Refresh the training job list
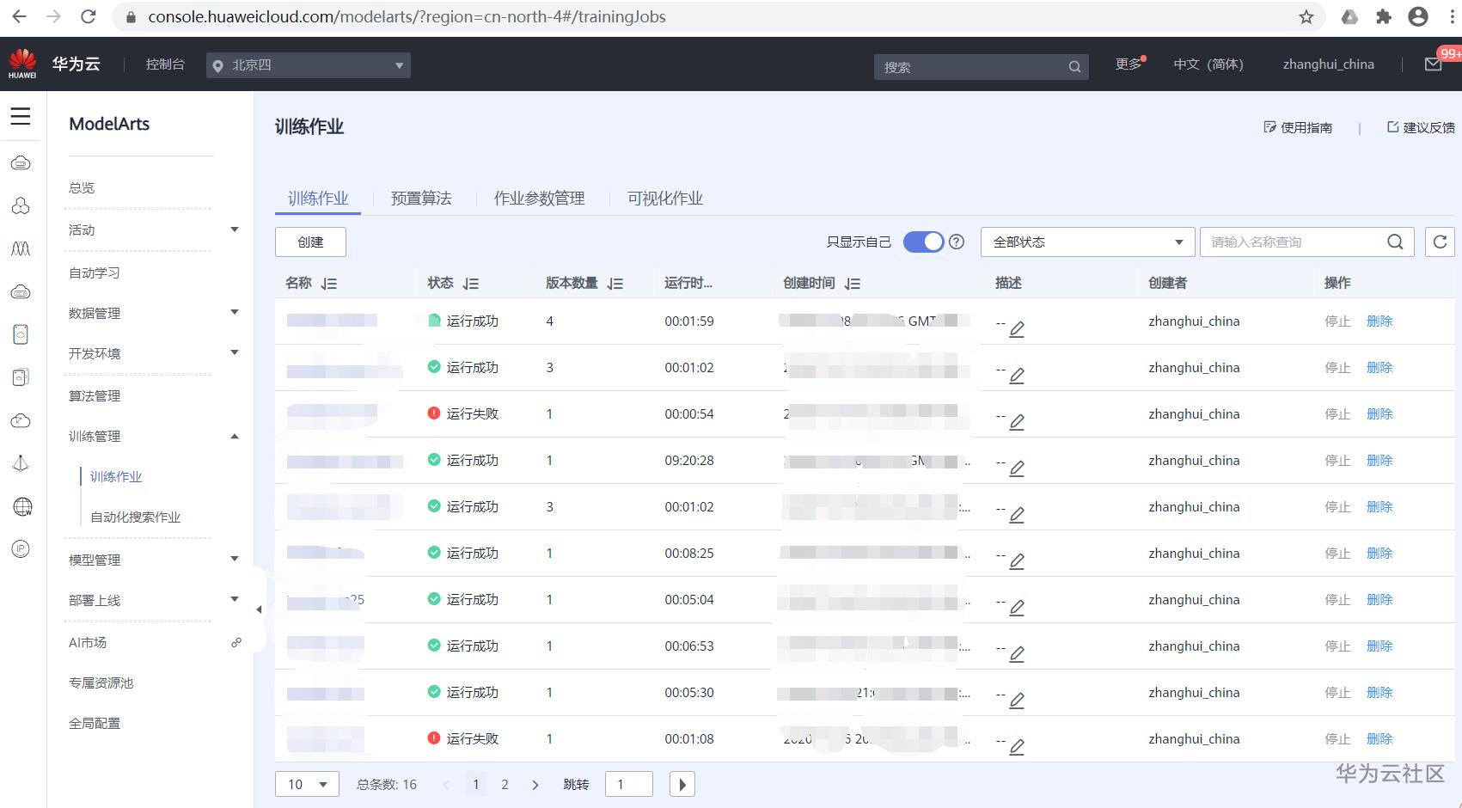Image resolution: width=1462 pixels, height=808 pixels. click(1441, 242)
